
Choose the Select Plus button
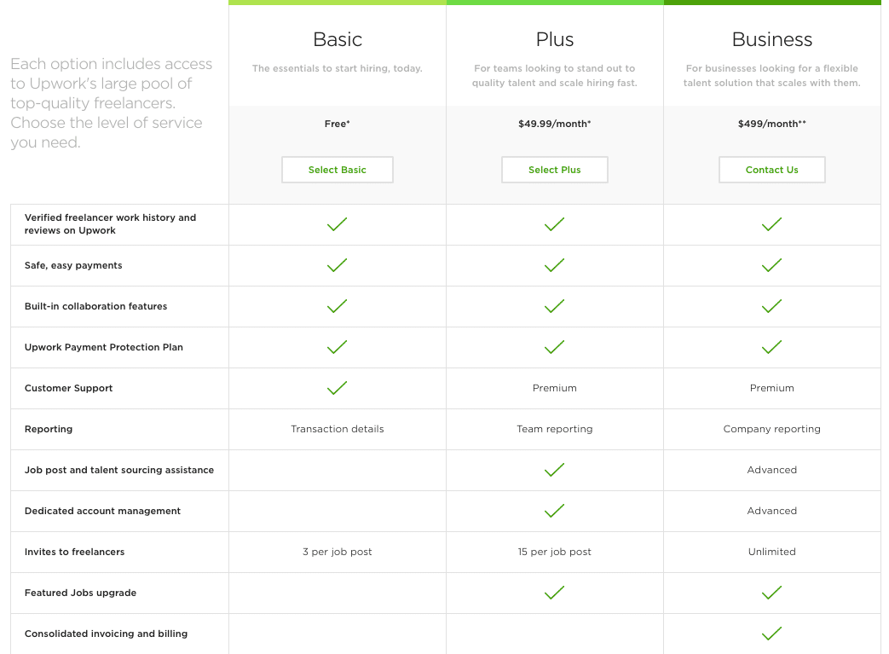tap(555, 170)
